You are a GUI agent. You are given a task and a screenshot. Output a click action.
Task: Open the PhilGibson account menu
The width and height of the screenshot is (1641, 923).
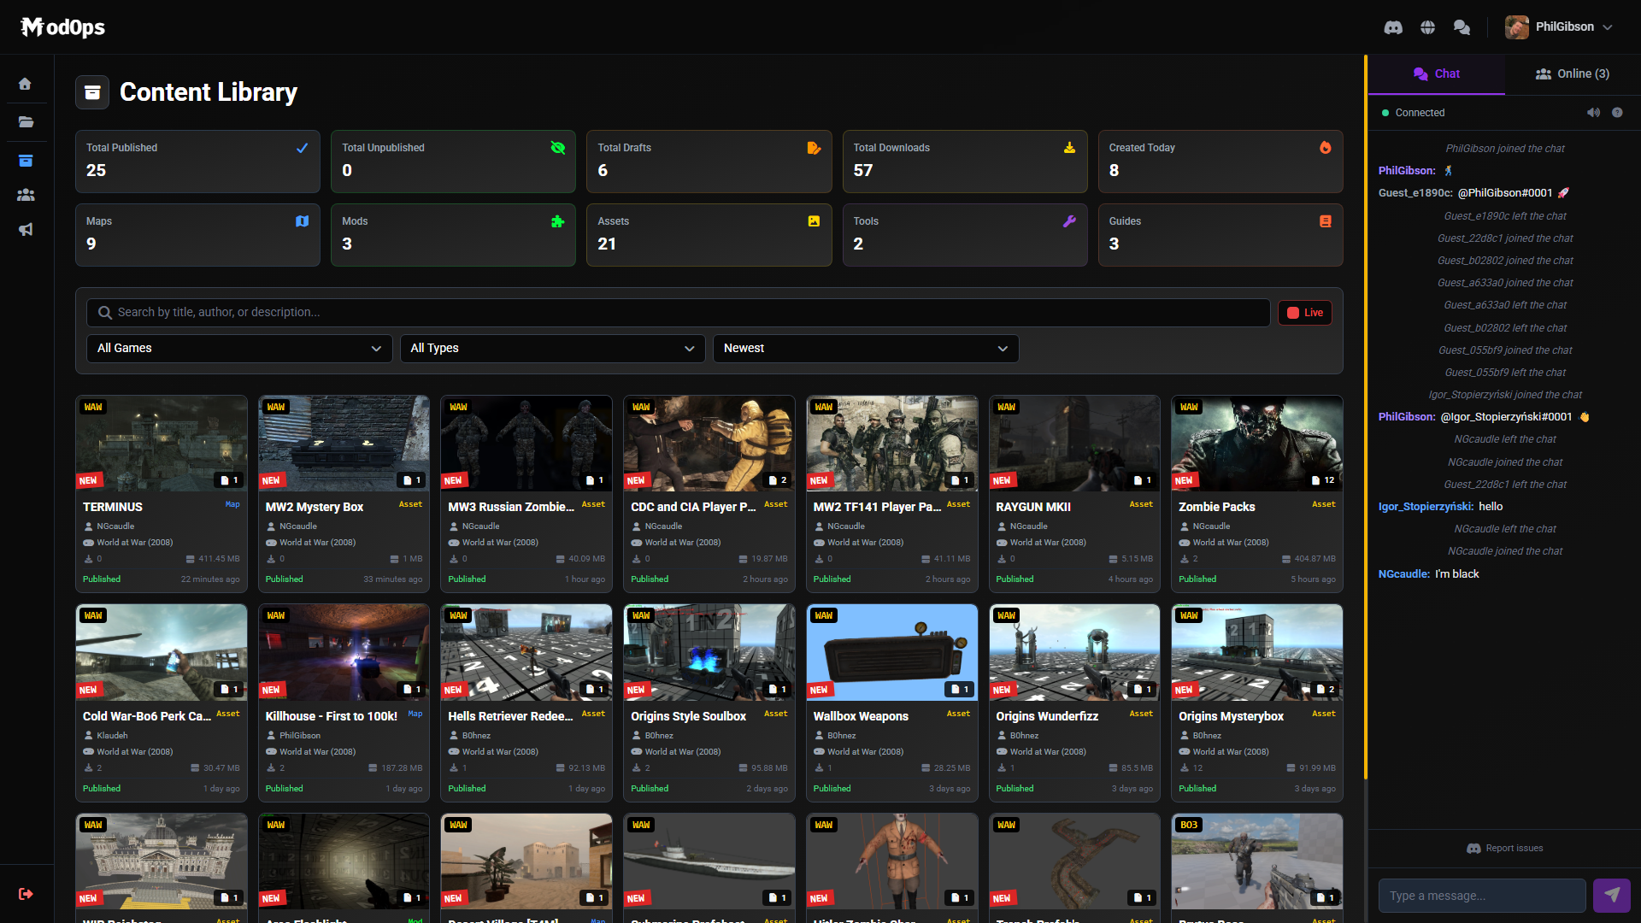click(x=1558, y=26)
